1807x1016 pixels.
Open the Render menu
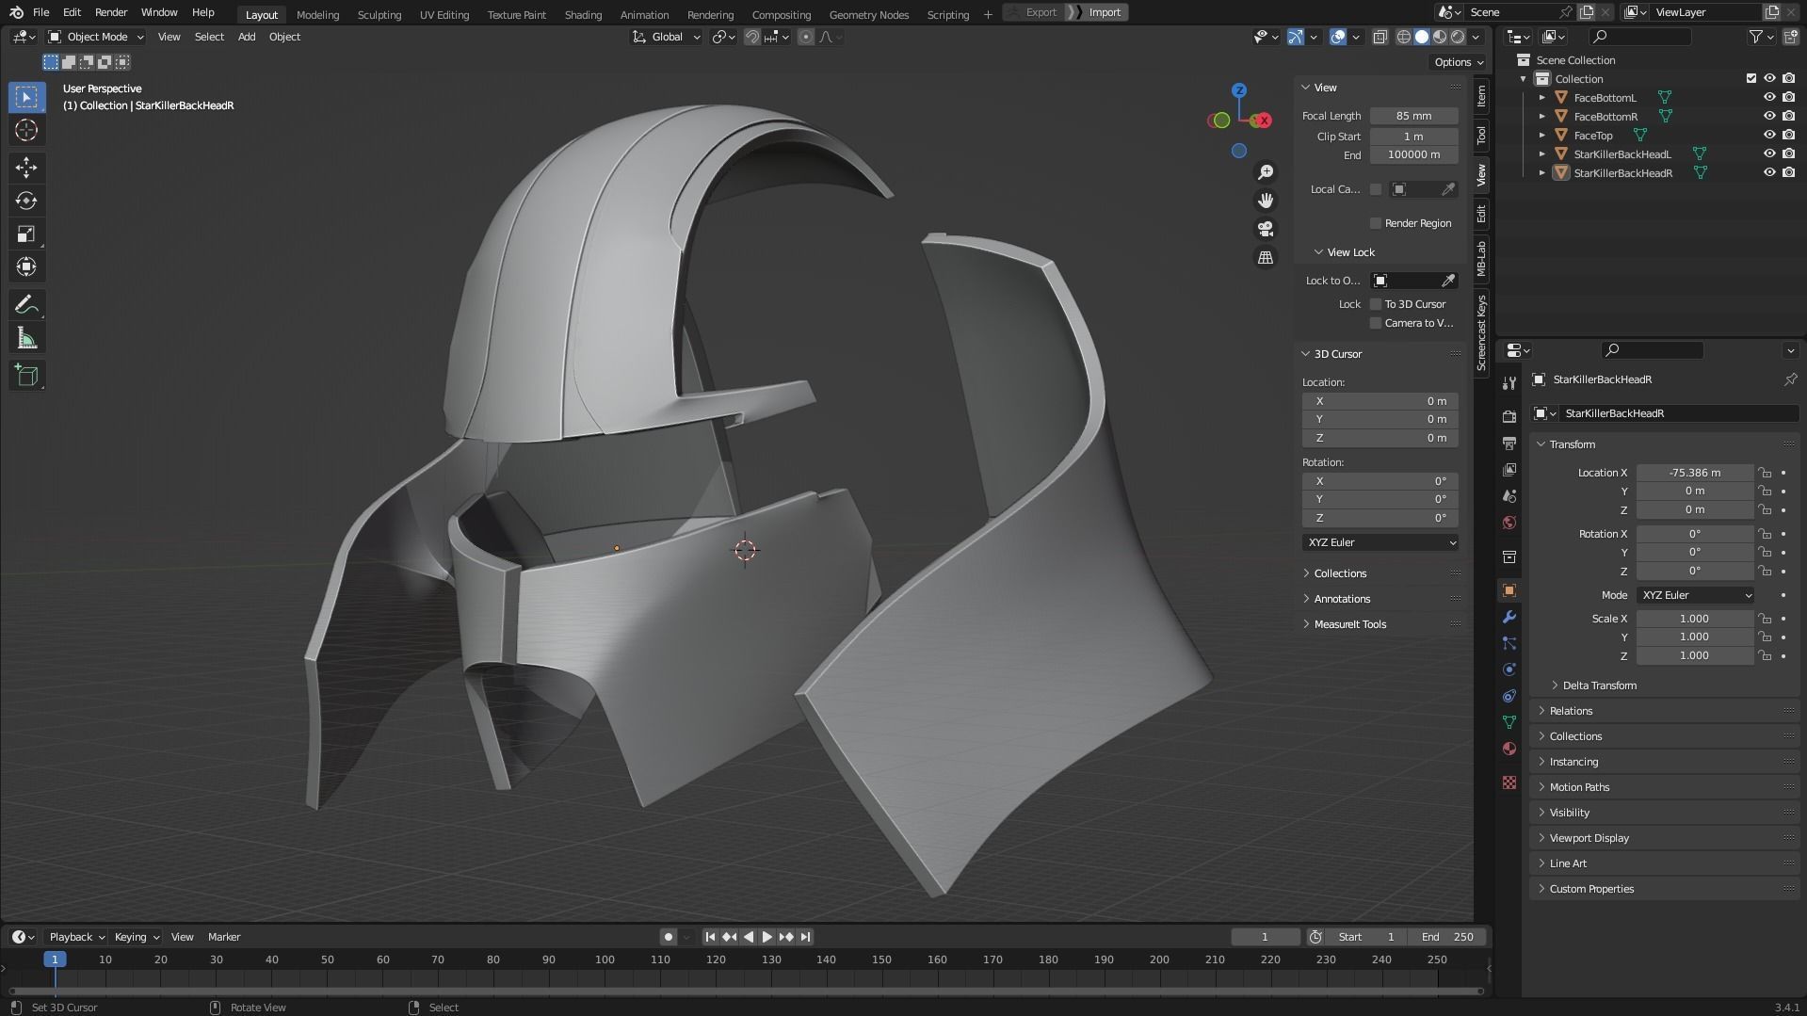(x=111, y=12)
